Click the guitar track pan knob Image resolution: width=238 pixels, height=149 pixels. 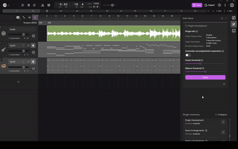pyautogui.click(x=33, y=52)
